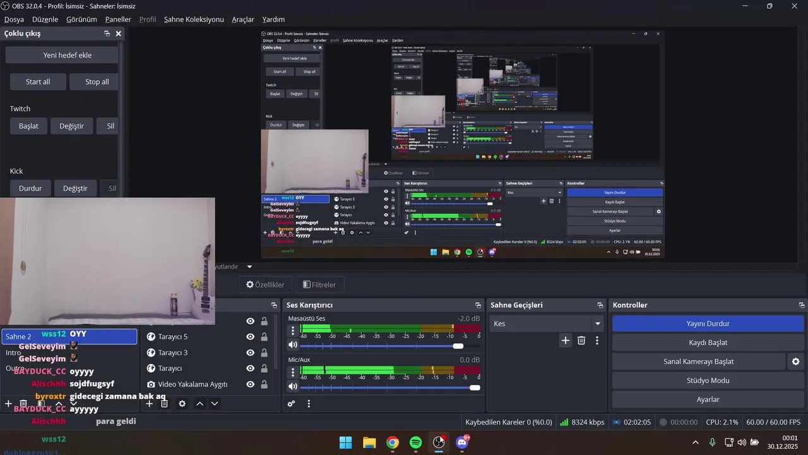Hide the Video Yakalama Aygıtı source
This screenshot has height=455, width=808.
251,384
